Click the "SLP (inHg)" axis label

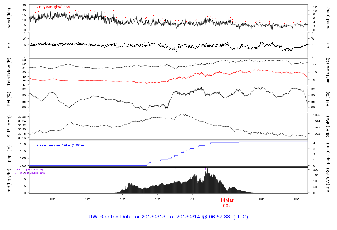(x=9, y=126)
